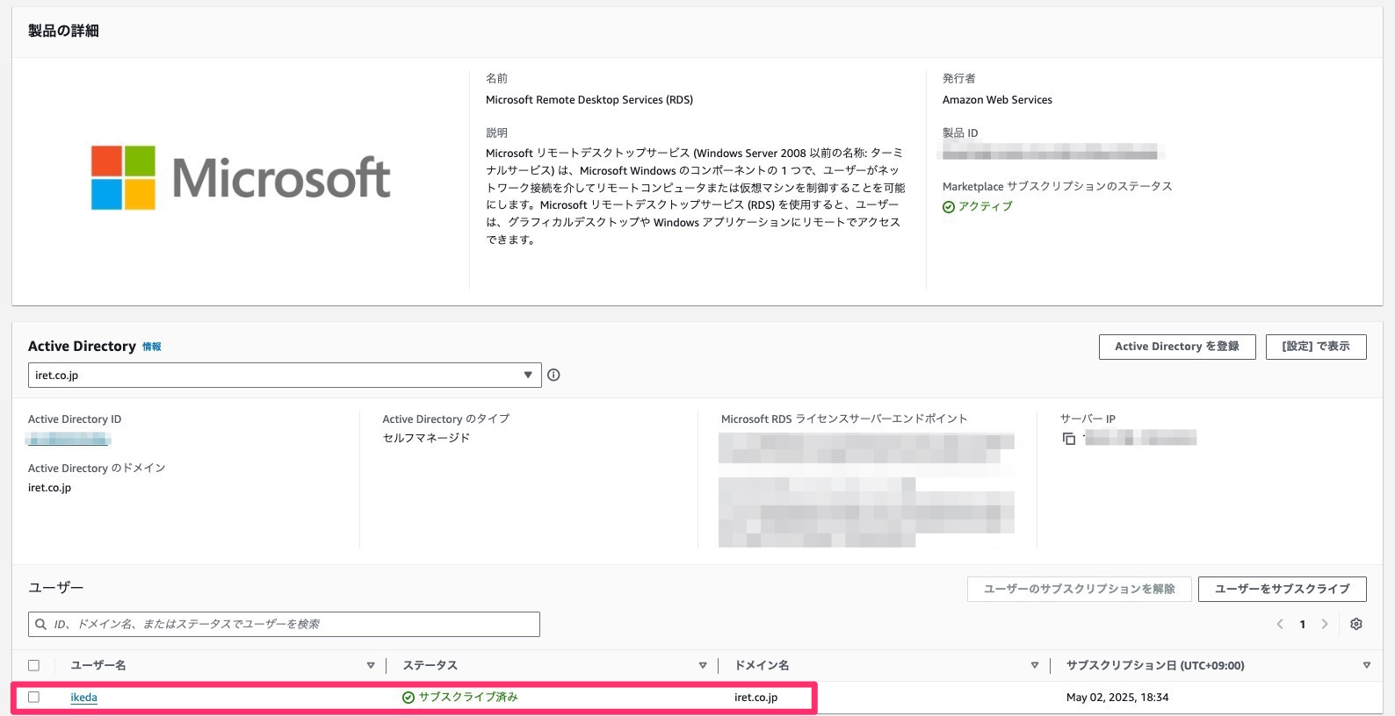Sort by ドメイン名 column arrow
Viewport: 1395px width, 716px height.
1035,666
